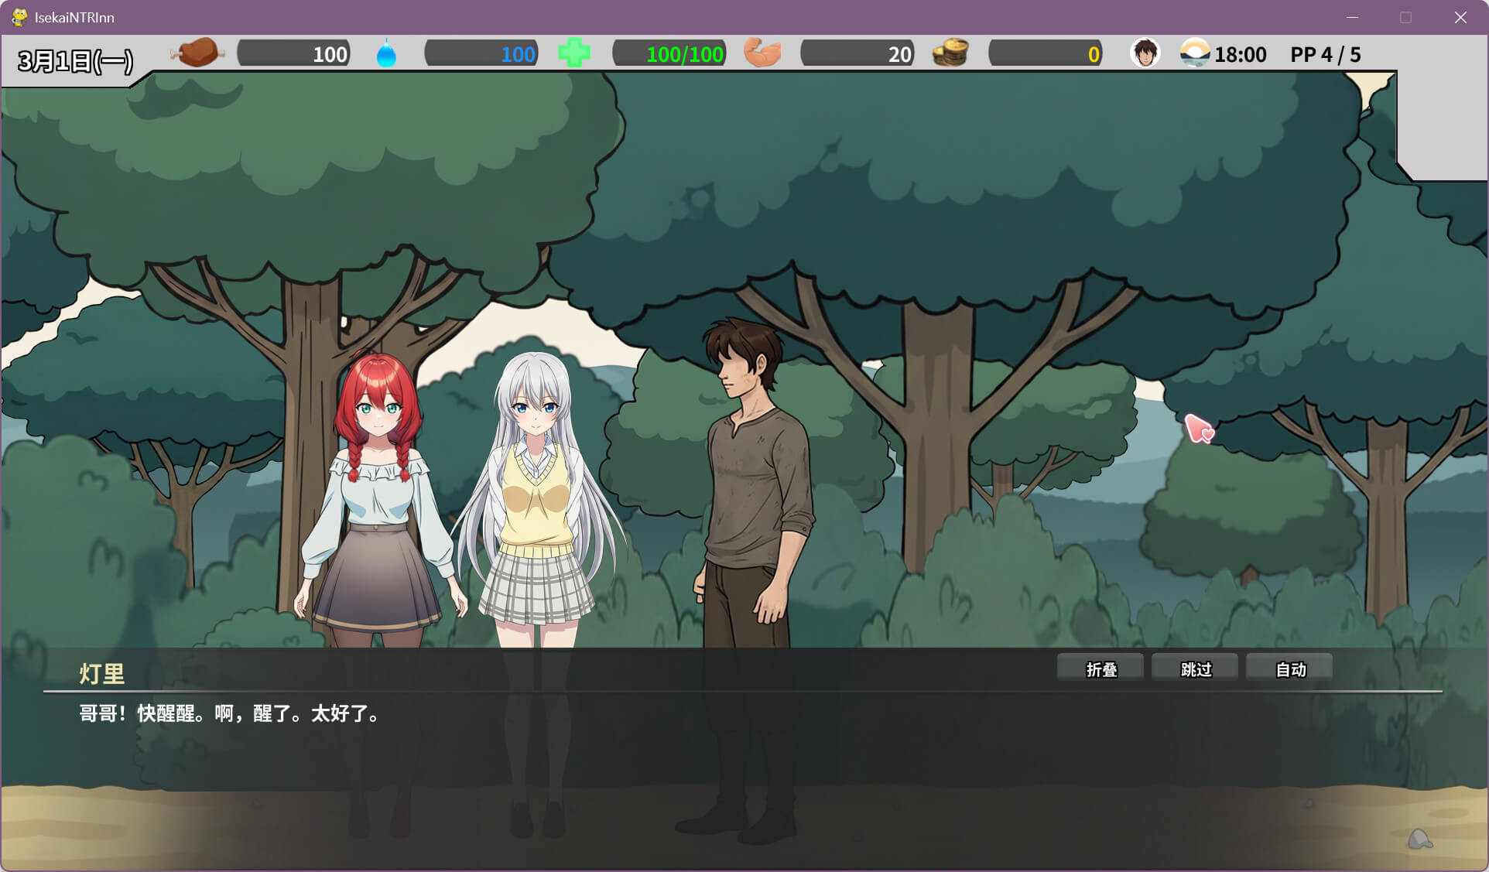Click the date label 3月1日(一)
Screen dimensions: 1489x872
coord(75,60)
